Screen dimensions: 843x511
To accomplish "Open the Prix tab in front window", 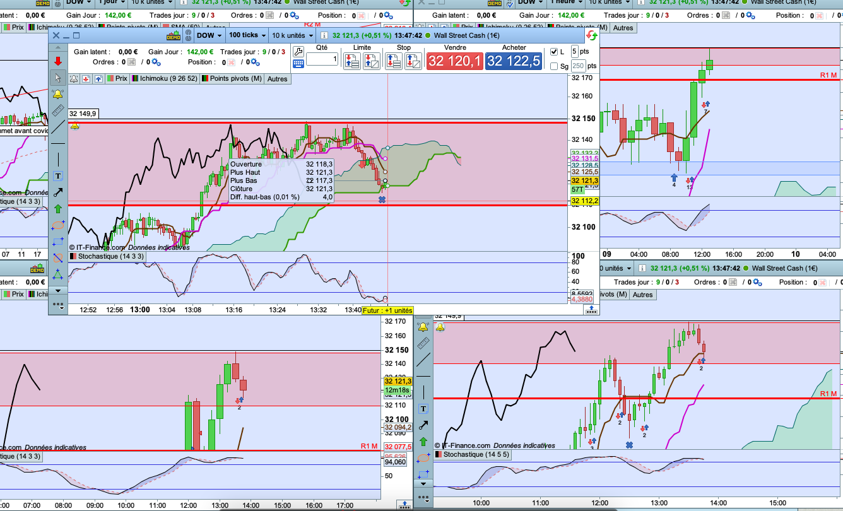I will (116, 79).
